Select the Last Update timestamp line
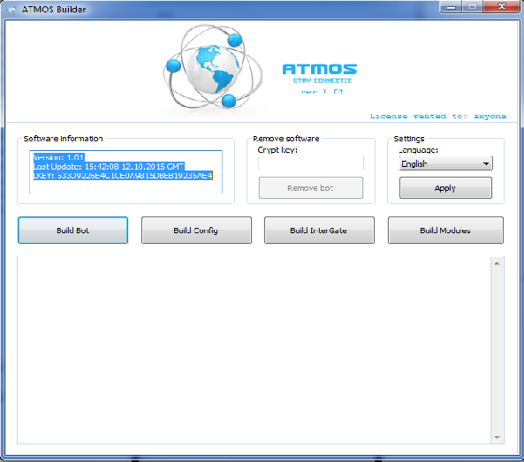This screenshot has width=524, height=462. click(109, 166)
